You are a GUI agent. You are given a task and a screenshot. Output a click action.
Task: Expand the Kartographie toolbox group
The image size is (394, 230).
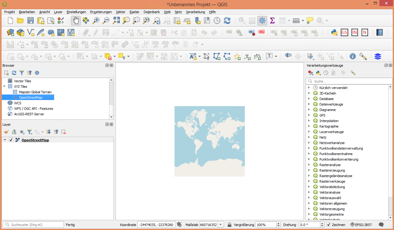coord(309,126)
